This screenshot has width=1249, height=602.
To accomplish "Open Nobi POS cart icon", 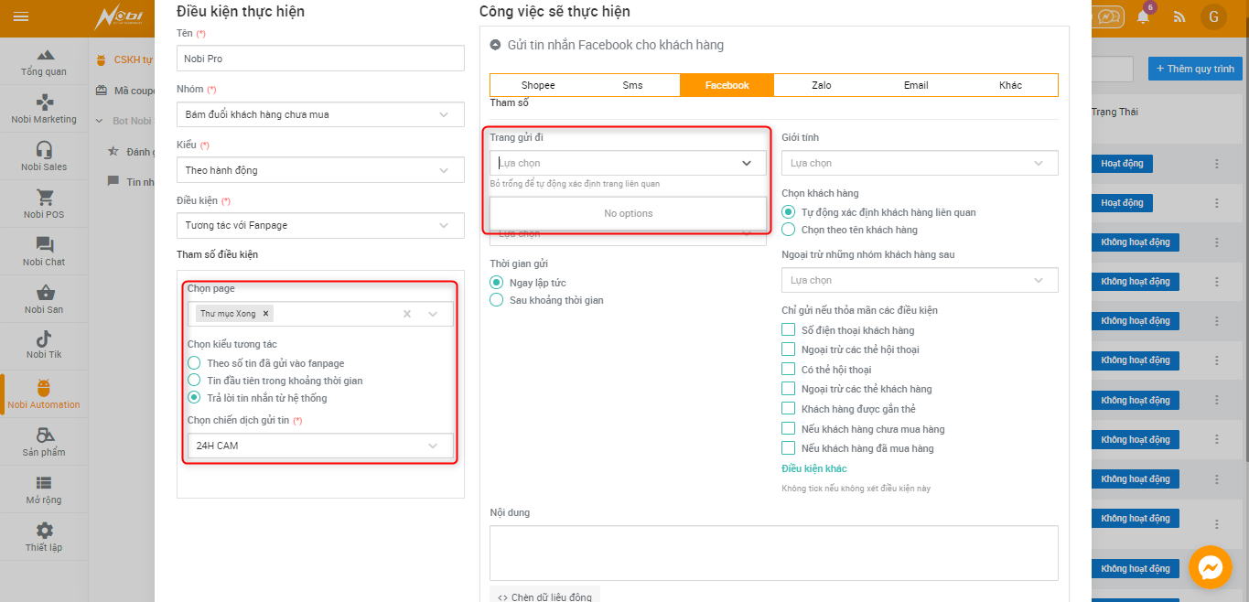I will 44,199.
